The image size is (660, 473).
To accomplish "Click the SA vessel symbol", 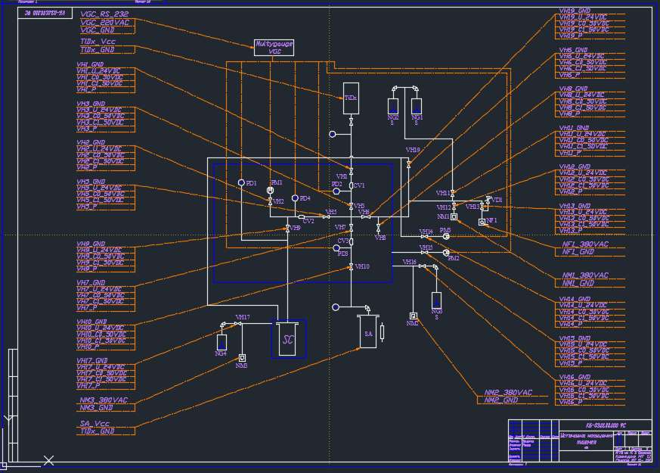I will pyautogui.click(x=368, y=333).
